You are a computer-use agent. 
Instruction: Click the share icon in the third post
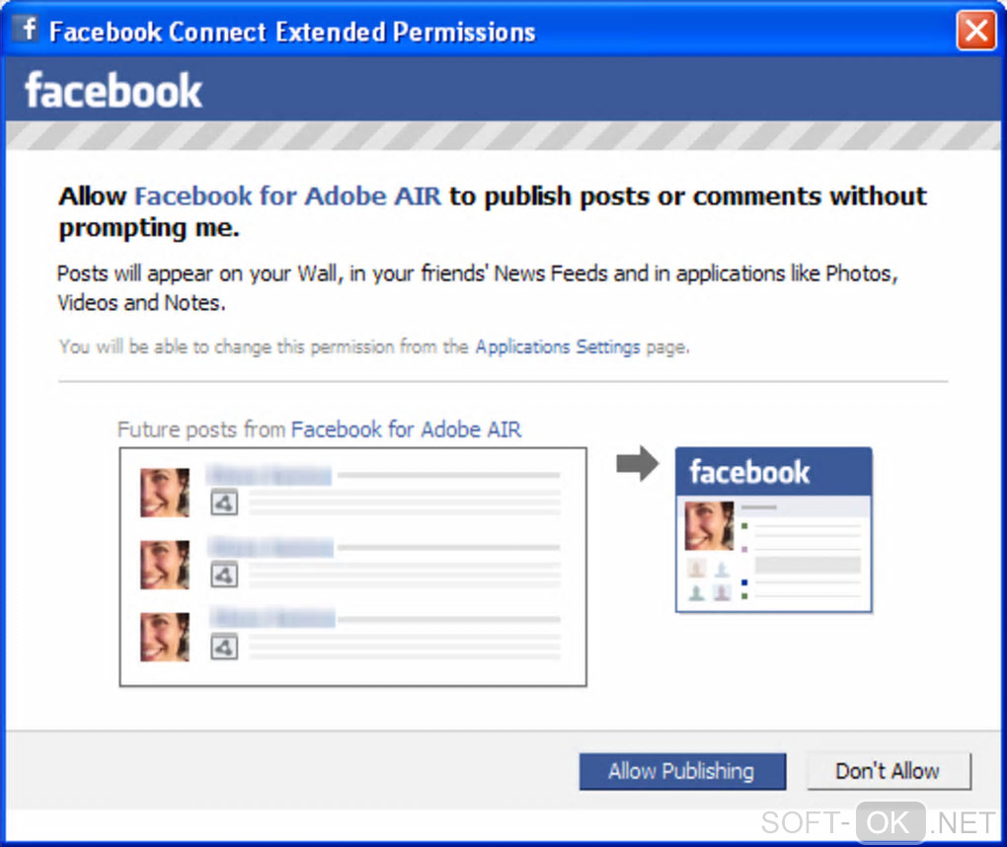click(225, 648)
